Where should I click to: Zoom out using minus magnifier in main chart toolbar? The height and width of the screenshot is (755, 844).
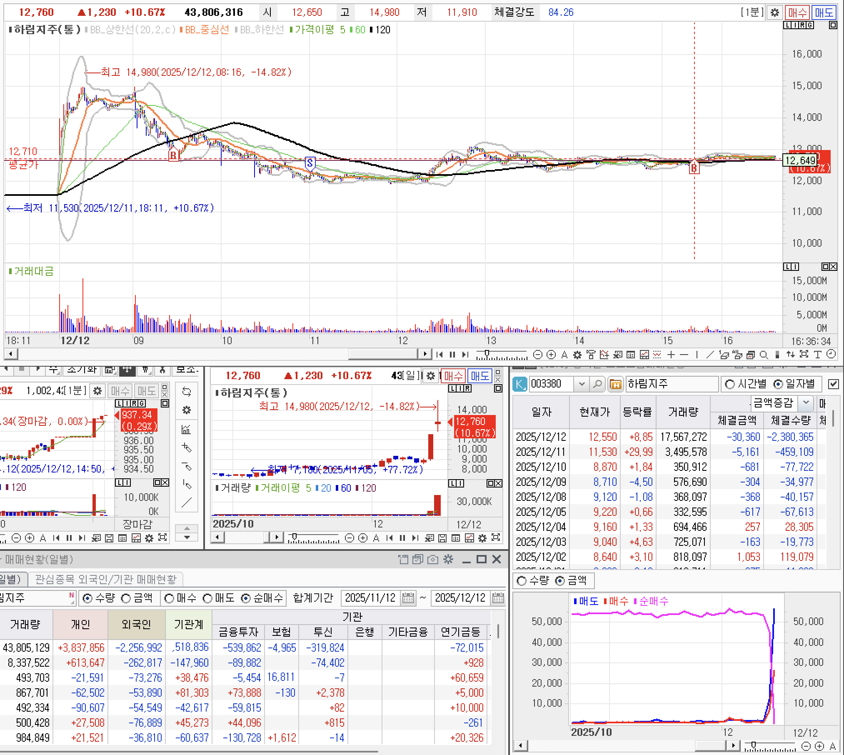(x=538, y=355)
